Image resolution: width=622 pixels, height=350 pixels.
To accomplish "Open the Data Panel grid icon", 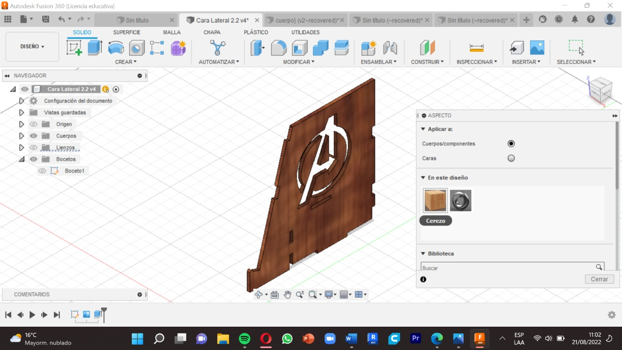I will point(7,19).
